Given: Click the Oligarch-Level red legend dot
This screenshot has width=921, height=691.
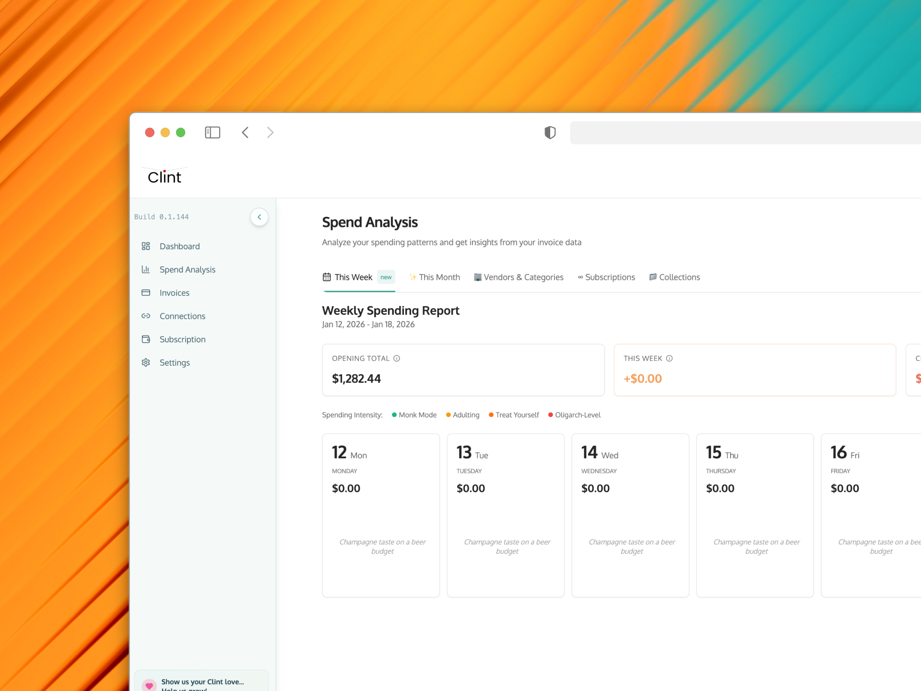Looking at the screenshot, I should pos(551,415).
